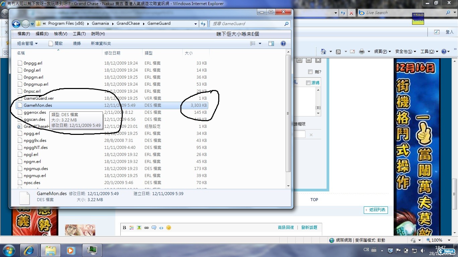The width and height of the screenshot is (458, 257).
Task: Click the 搜尋 GameGuard search box
Action: pyautogui.click(x=248, y=24)
